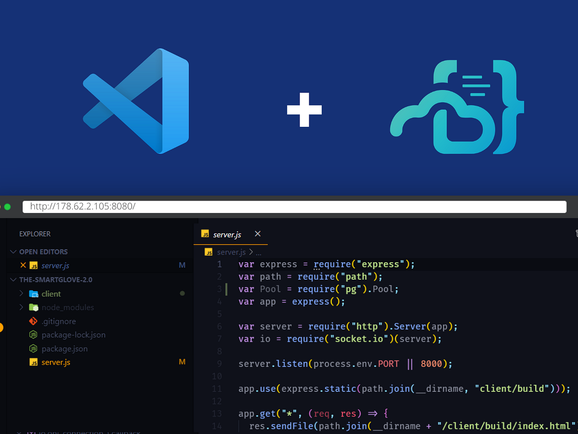Expand the client folder
The width and height of the screenshot is (578, 434).
(x=21, y=294)
